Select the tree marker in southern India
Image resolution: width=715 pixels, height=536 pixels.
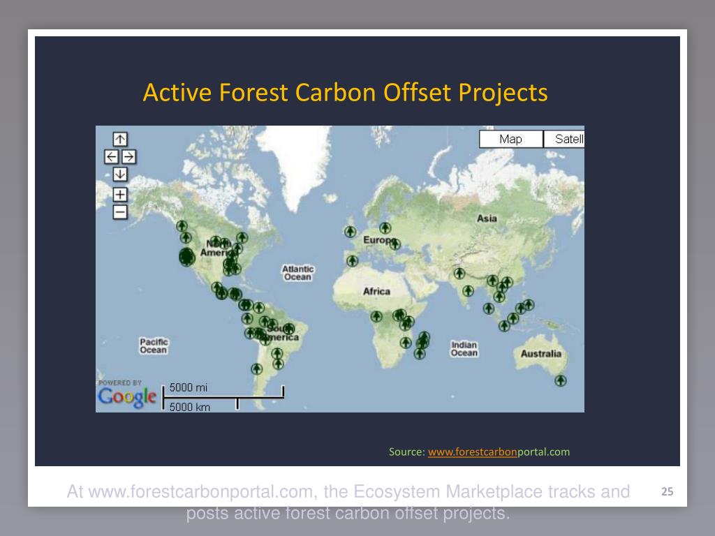click(469, 291)
